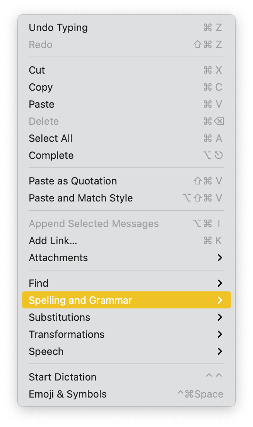Select All text via menu
The image size is (253, 427).
tap(51, 138)
